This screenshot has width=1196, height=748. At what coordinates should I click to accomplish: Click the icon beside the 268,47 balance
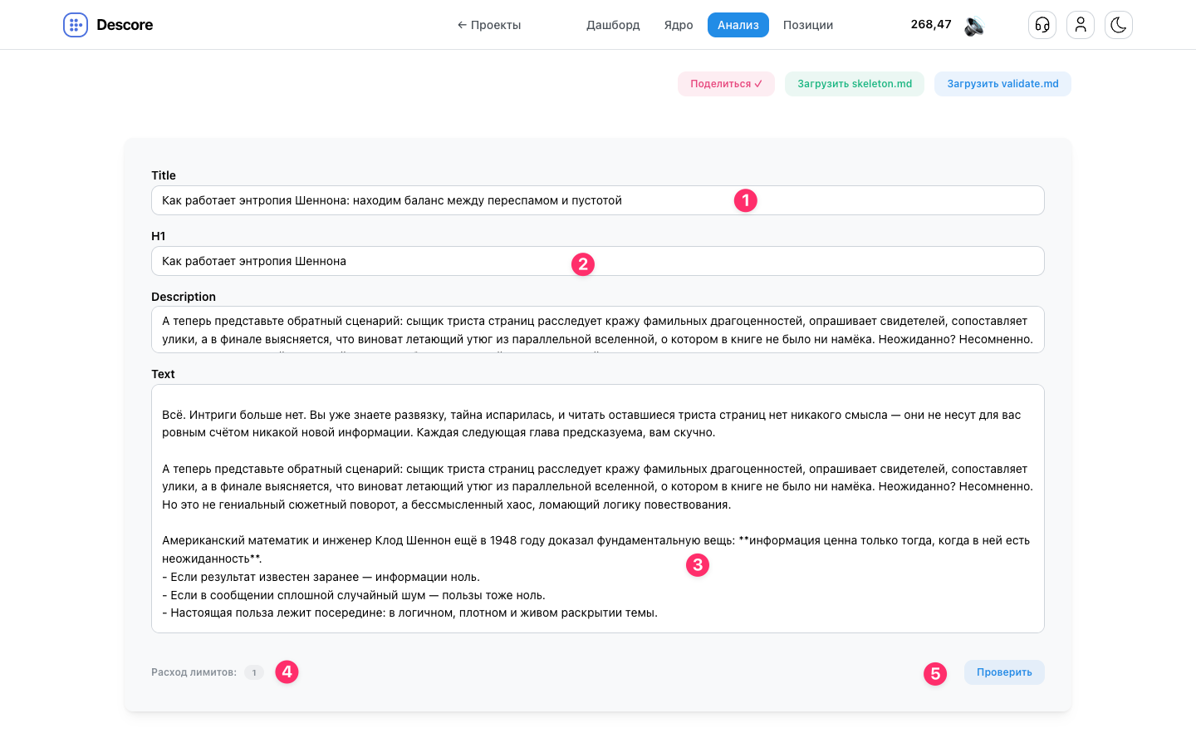click(x=974, y=26)
